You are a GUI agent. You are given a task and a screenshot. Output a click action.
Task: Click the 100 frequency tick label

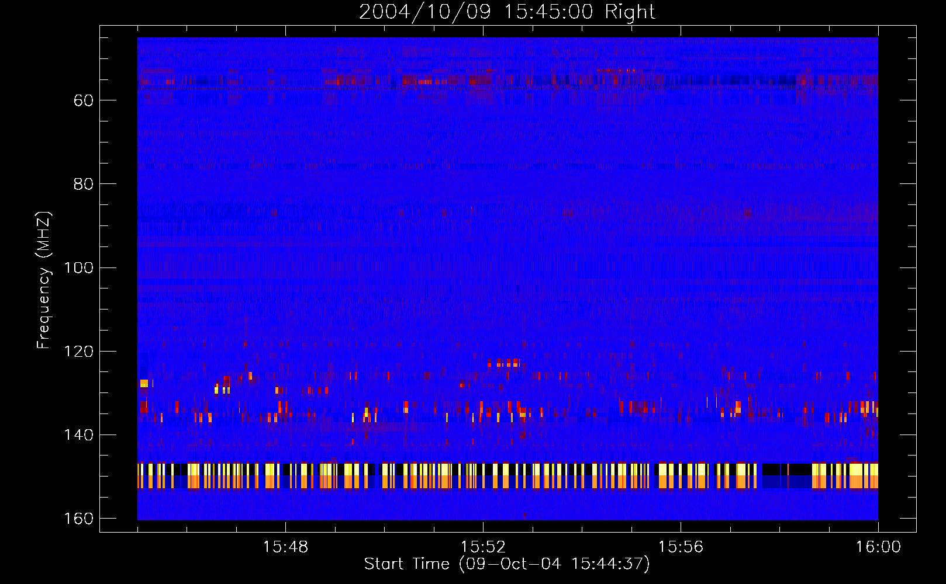(79, 267)
